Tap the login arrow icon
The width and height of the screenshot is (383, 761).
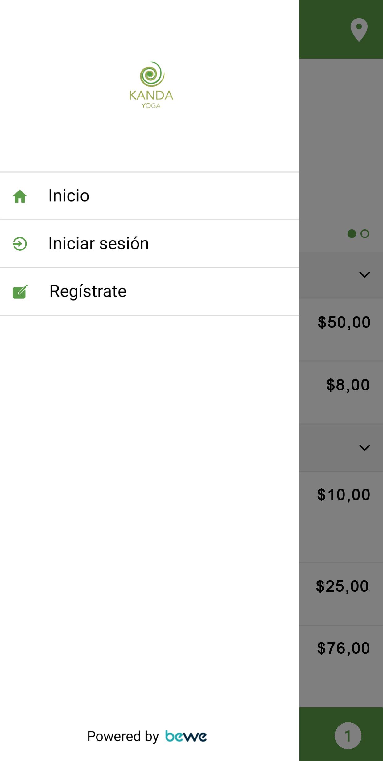point(20,244)
